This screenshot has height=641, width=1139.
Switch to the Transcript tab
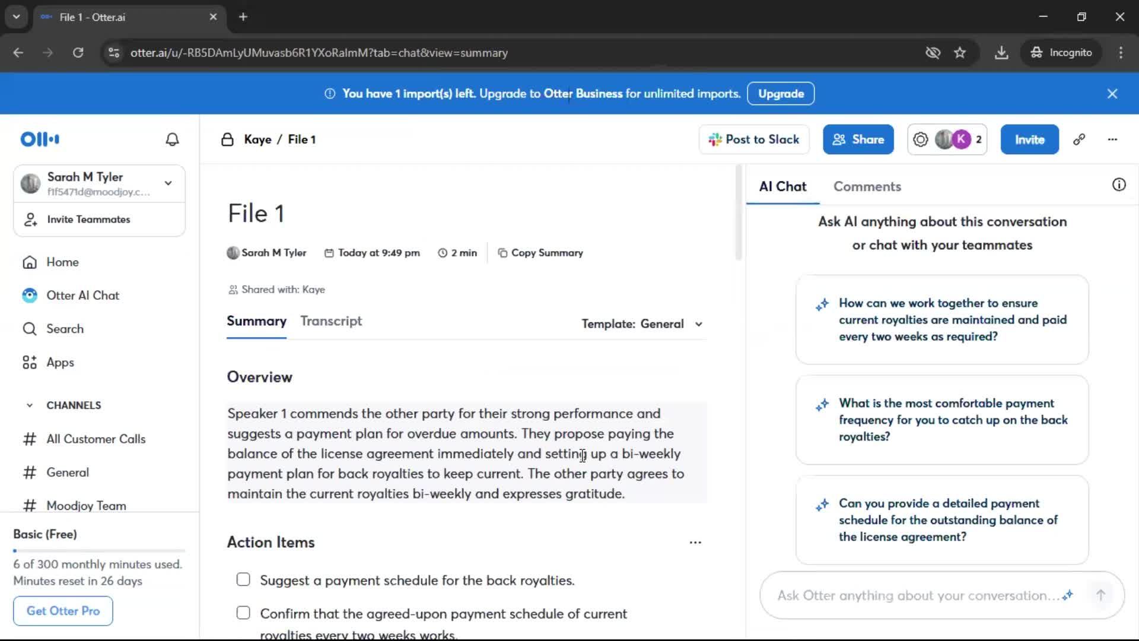coord(331,321)
